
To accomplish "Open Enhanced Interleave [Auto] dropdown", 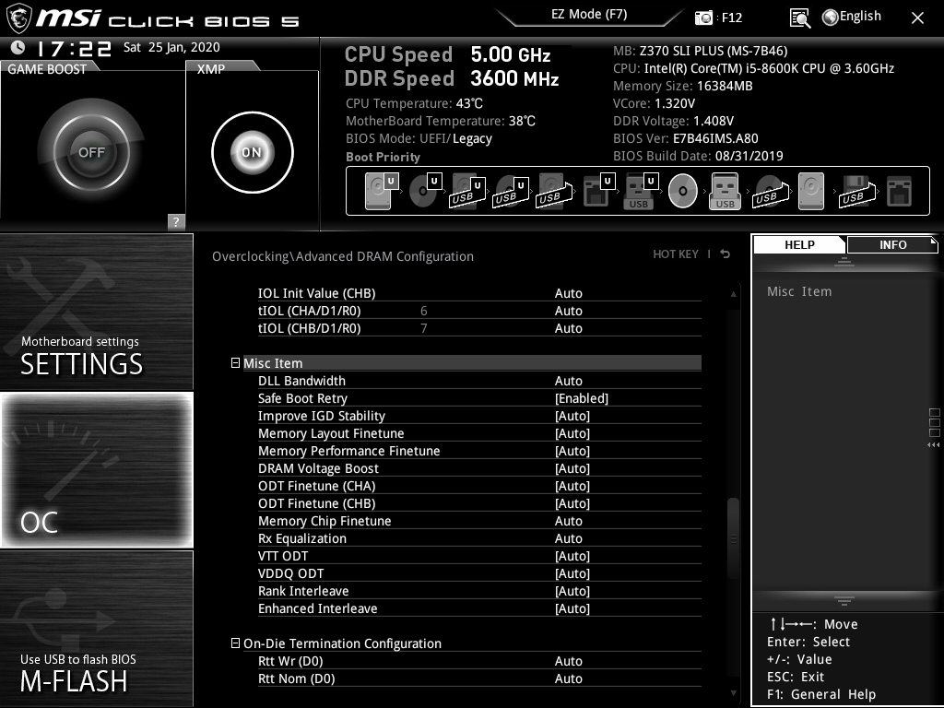I will click(572, 608).
